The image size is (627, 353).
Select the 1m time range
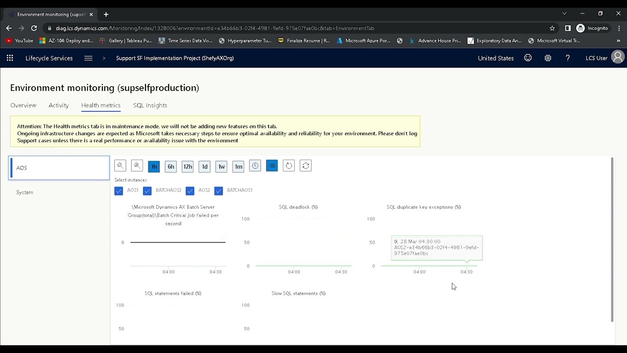(239, 166)
